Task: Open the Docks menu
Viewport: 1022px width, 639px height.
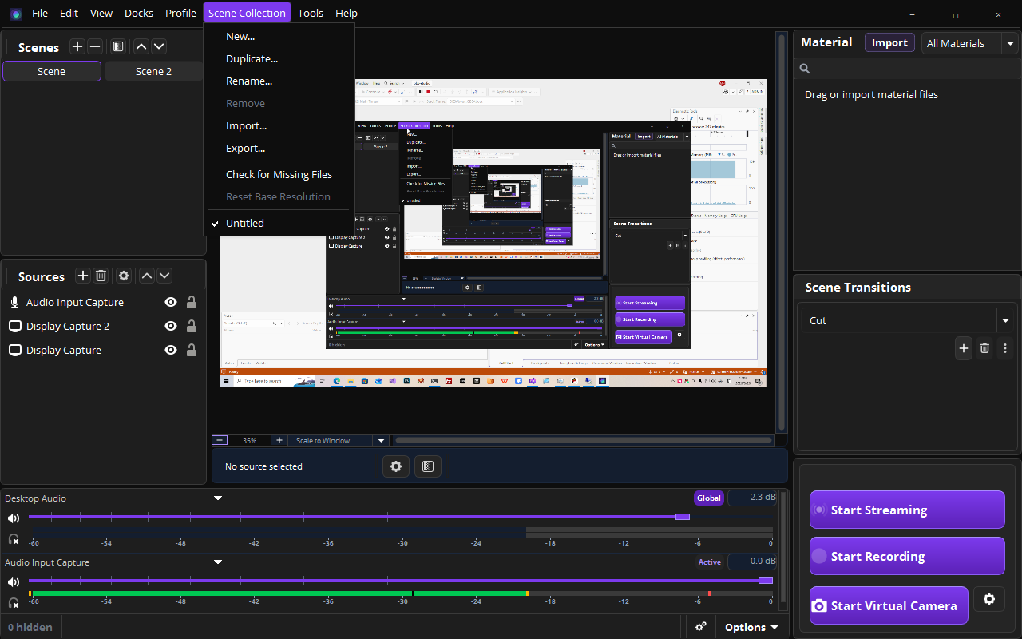Action: [x=139, y=13]
